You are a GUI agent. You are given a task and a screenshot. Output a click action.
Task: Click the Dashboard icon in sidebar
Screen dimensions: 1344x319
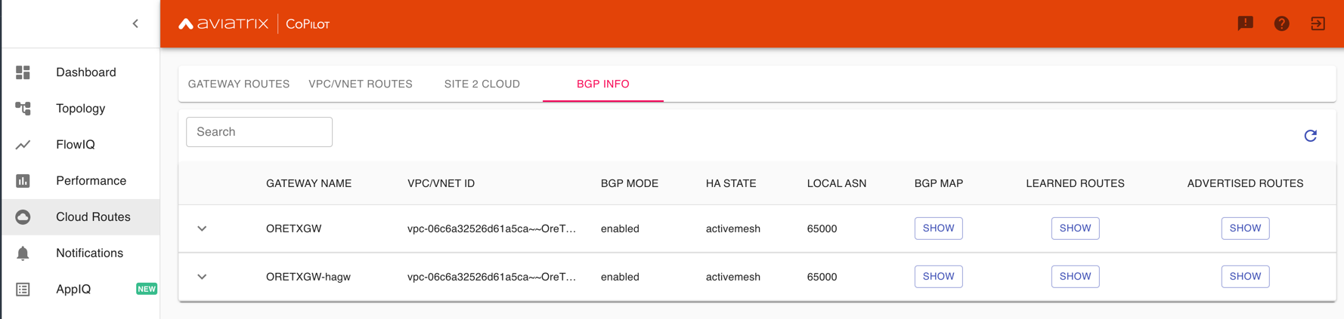[x=23, y=72]
